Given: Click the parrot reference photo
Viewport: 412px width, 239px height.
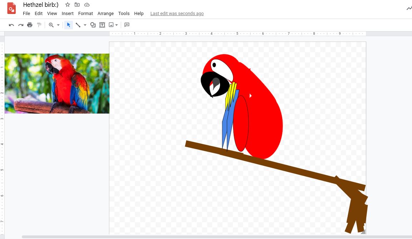Looking at the screenshot, I should click(57, 83).
